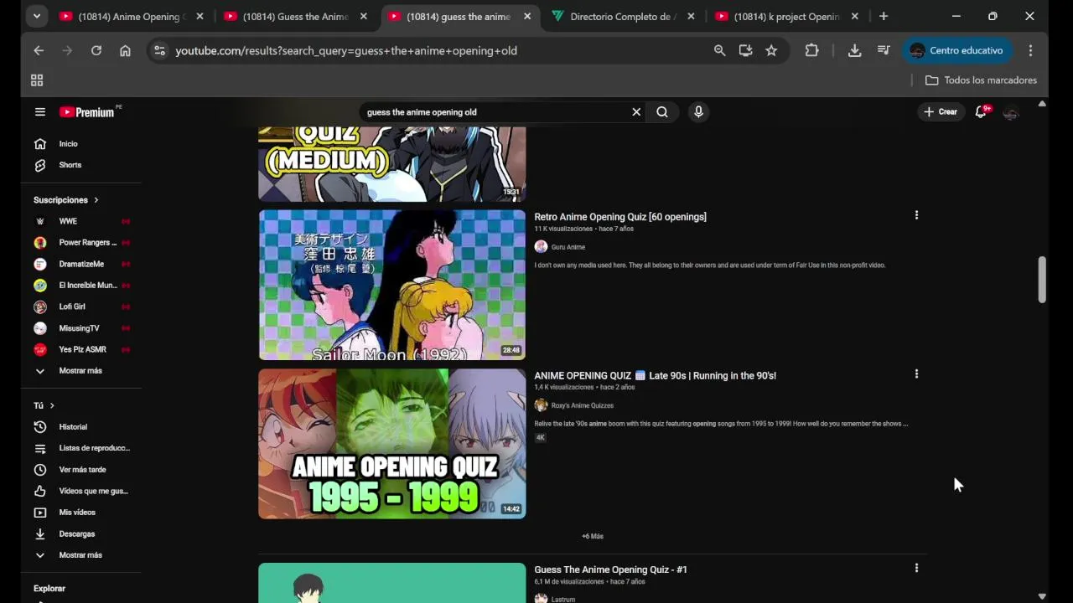Open the browser tab search dropdown
The image size is (1073, 603).
[36, 16]
